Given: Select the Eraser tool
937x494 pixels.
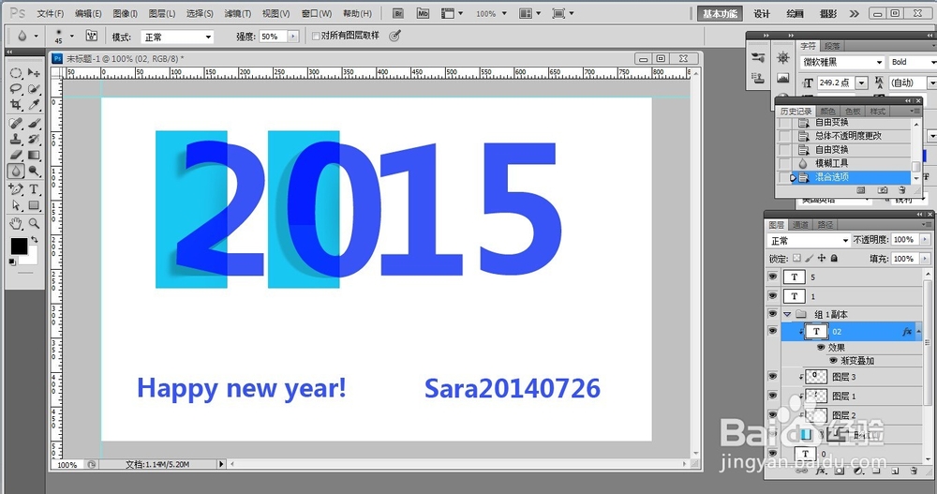Looking at the screenshot, I should [x=16, y=155].
